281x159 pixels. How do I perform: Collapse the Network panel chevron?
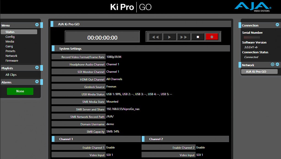tap(277, 64)
